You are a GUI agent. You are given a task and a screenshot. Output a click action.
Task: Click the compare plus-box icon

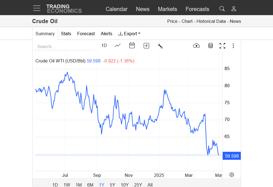coord(146,46)
